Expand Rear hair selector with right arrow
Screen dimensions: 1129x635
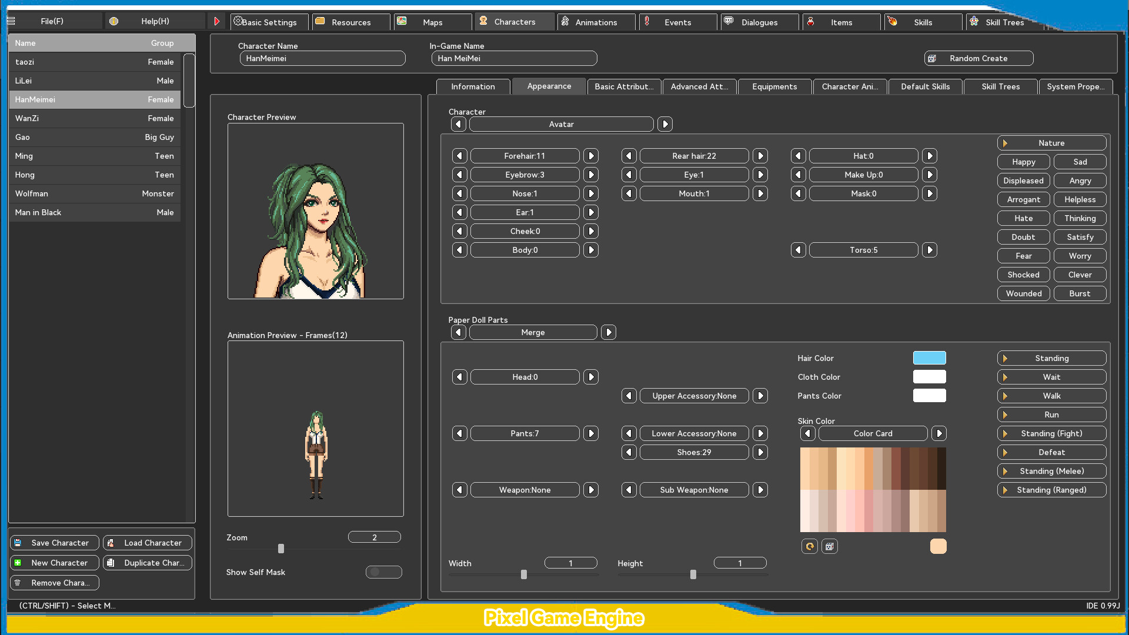(x=761, y=156)
